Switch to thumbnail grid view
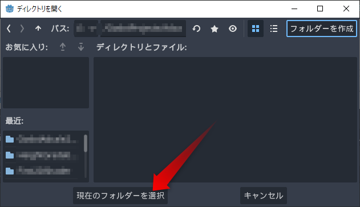This screenshot has width=360, height=207. [x=256, y=29]
